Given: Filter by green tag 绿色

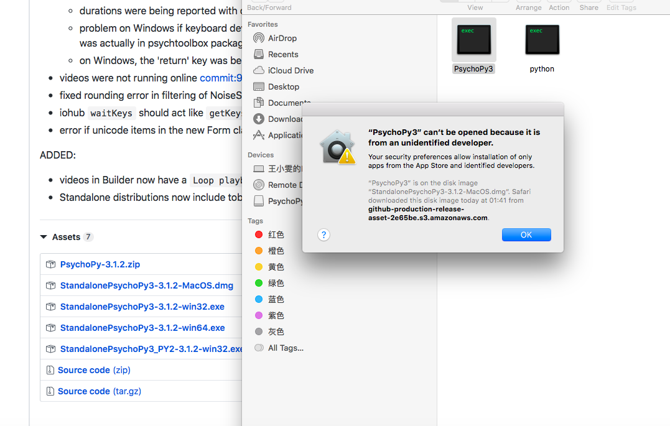Looking at the screenshot, I should [x=269, y=284].
